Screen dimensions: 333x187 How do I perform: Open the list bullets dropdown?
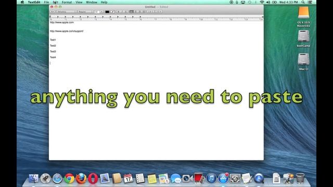pos(159,11)
